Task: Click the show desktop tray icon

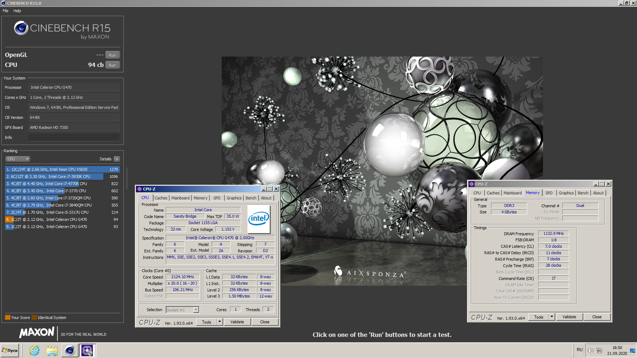Action: pyautogui.click(x=633, y=350)
